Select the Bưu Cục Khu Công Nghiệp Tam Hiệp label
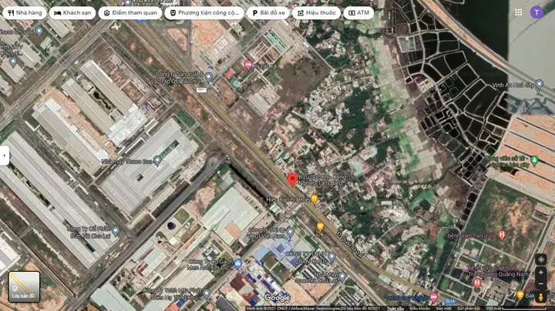Viewport: 555px width, 311px height. pyautogui.click(x=322, y=180)
